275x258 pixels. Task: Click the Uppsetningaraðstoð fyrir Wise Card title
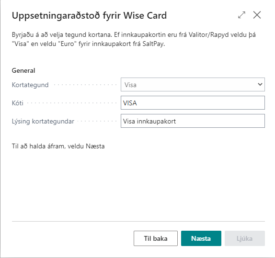[x=89, y=16]
